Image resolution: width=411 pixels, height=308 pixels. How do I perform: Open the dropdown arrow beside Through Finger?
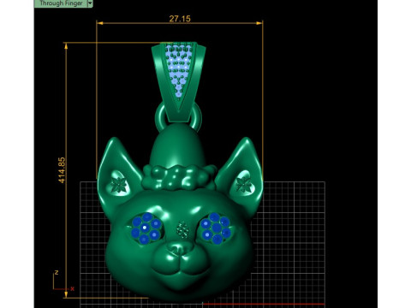(90, 3)
